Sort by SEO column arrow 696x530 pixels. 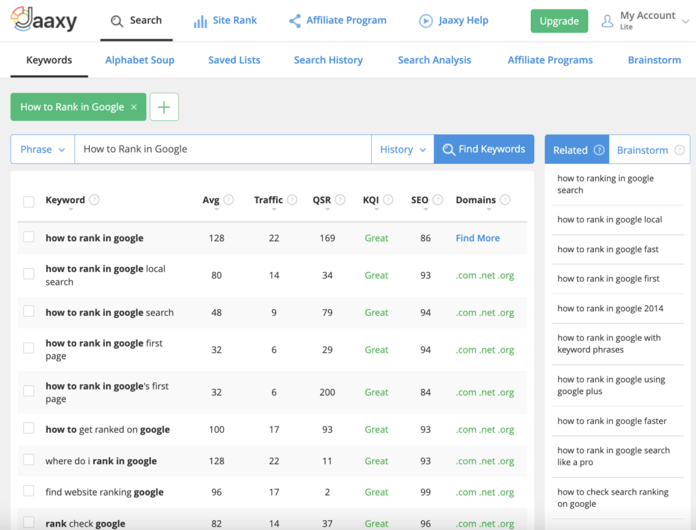point(425,209)
